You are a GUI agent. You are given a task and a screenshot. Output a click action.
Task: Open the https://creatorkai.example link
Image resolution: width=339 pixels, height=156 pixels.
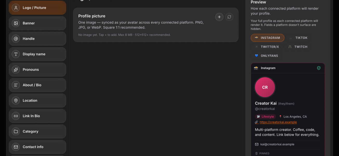click(278, 122)
